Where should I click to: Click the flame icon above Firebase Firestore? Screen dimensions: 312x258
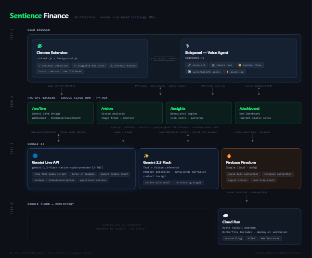229,155
